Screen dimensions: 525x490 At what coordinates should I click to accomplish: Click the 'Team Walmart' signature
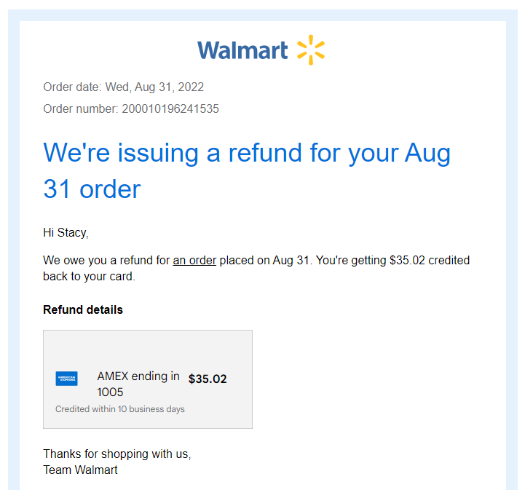tap(80, 470)
